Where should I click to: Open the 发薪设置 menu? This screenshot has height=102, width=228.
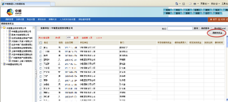click(20, 19)
